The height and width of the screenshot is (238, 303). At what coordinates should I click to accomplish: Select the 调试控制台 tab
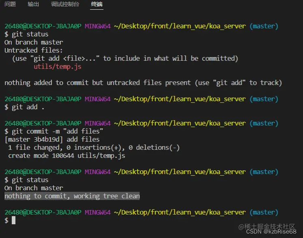[65, 4]
